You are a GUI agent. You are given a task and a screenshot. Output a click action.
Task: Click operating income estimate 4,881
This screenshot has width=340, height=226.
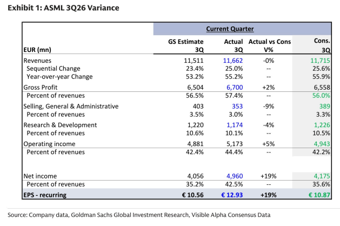point(195,144)
